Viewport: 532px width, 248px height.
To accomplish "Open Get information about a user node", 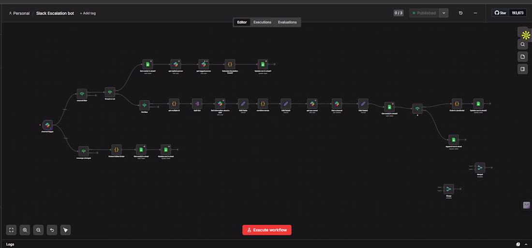I will click(220, 104).
